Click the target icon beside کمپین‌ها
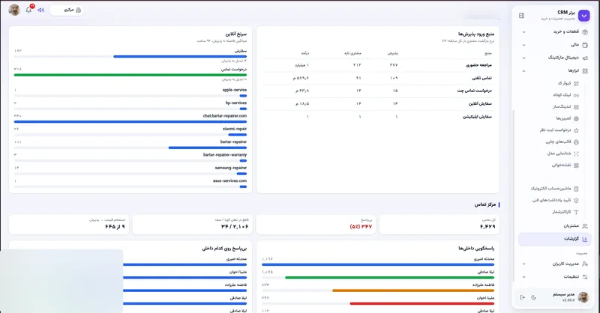This screenshot has width=600, height=313. [x=576, y=118]
